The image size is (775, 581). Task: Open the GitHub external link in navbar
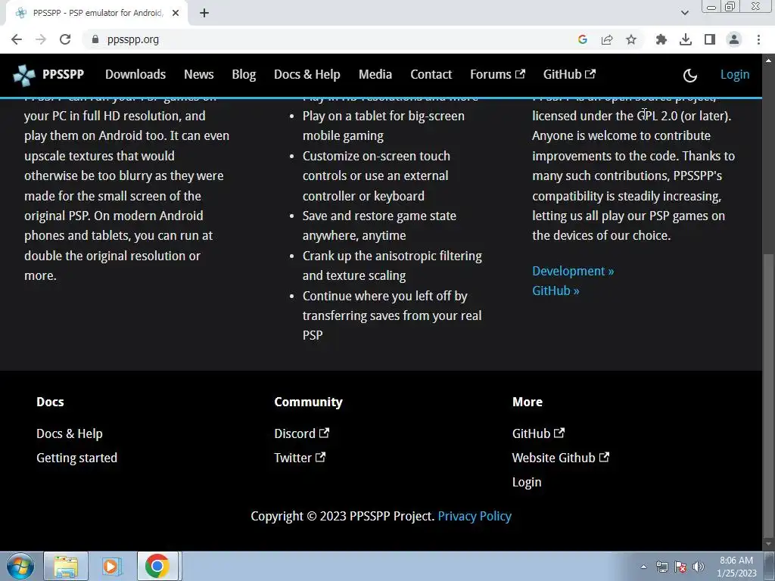569,75
